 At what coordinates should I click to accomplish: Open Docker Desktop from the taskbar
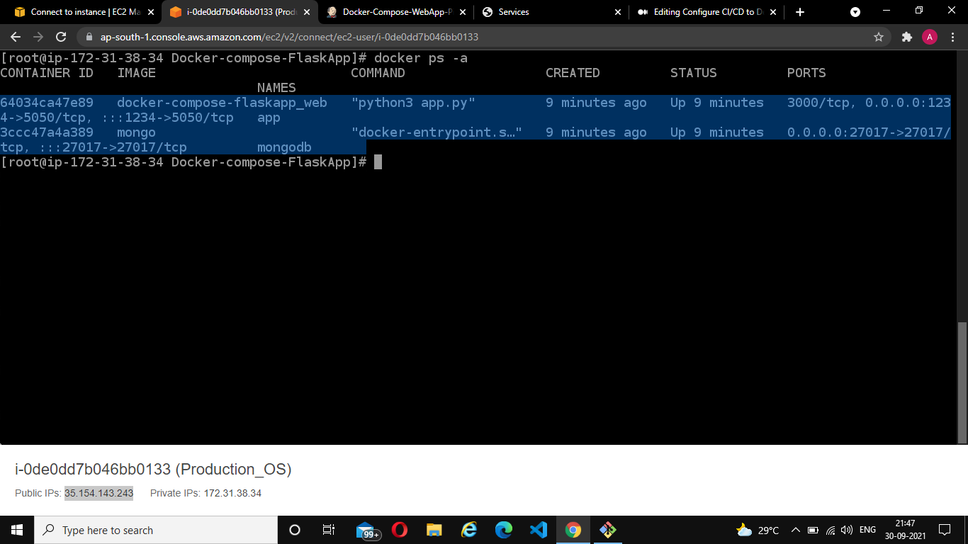tap(608, 530)
